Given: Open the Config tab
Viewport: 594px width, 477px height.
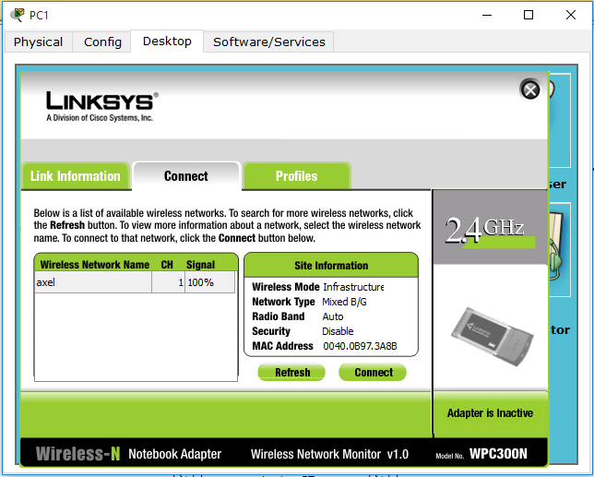Looking at the screenshot, I should (102, 42).
